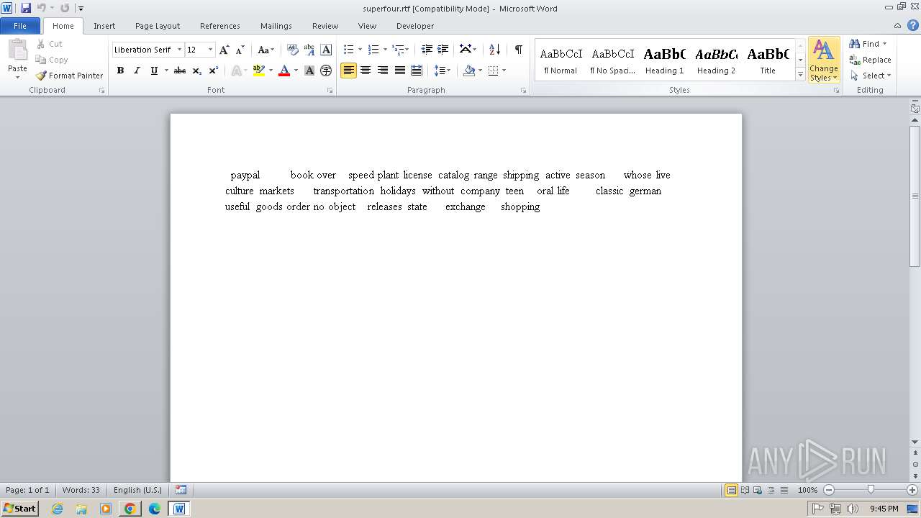
Task: Apply the Title style
Action: (x=768, y=60)
